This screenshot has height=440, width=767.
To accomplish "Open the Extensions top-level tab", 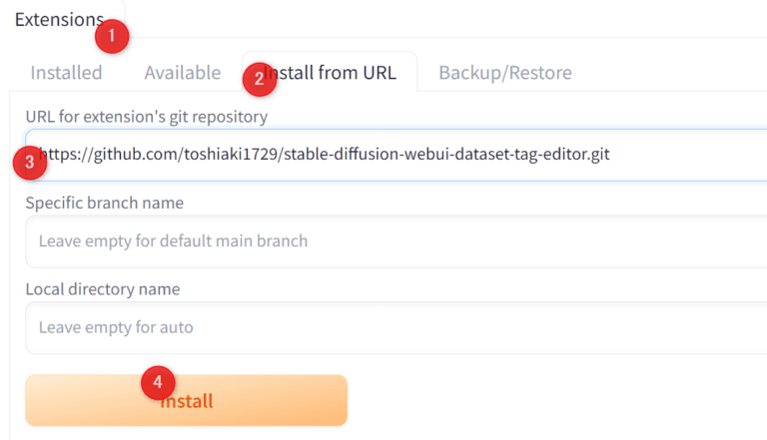I will [58, 19].
